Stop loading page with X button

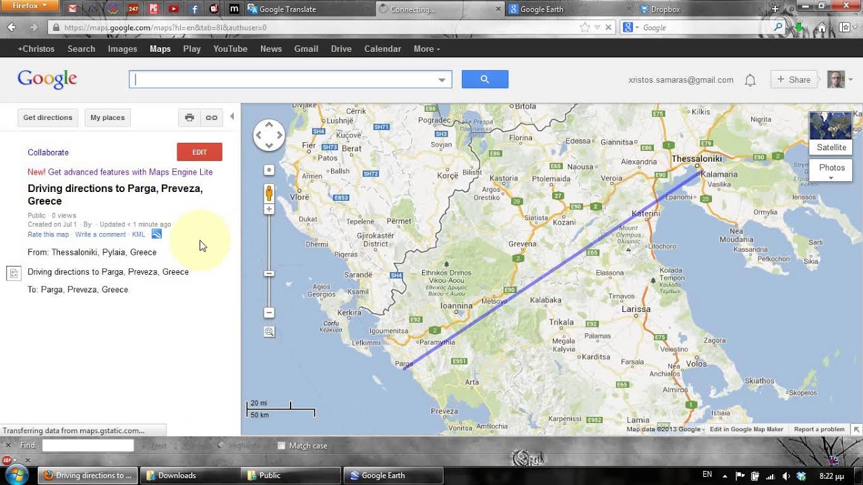click(x=608, y=28)
